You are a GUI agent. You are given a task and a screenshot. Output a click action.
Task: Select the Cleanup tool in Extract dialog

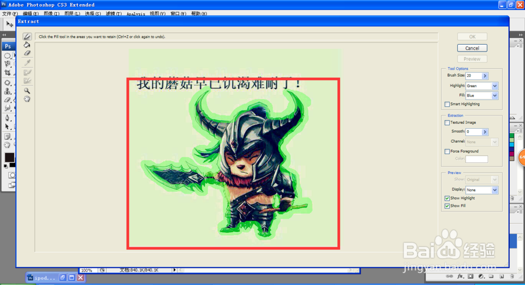point(27,72)
